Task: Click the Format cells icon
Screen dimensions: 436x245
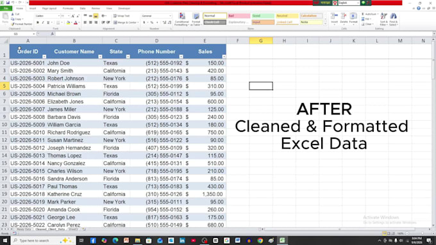Action: [353, 19]
